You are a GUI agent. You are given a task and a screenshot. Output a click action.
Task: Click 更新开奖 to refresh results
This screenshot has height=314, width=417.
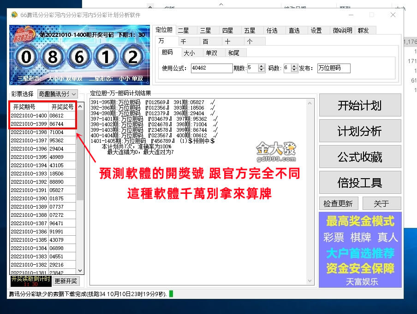[66, 281]
